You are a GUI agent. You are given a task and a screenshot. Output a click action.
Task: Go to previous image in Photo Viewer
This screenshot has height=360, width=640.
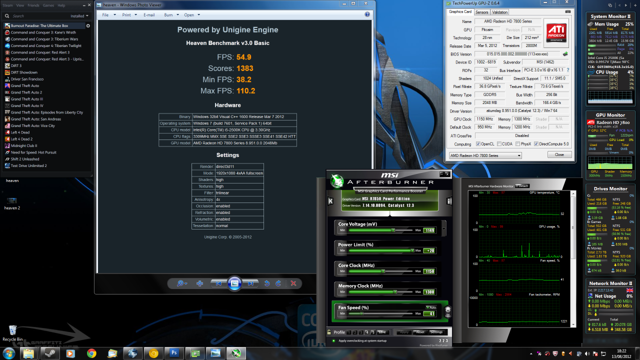point(218,283)
